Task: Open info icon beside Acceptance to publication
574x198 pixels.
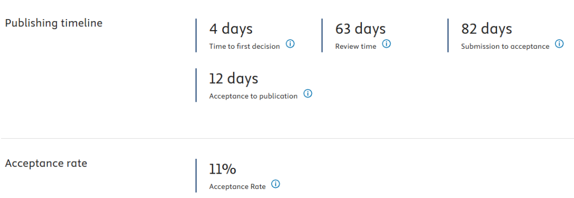Action: [x=308, y=94]
